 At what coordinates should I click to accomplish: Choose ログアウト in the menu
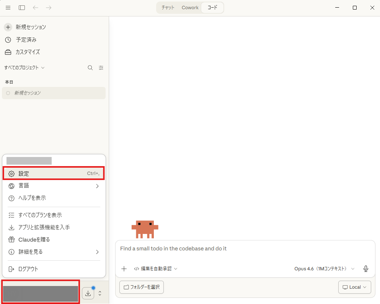[28, 269]
